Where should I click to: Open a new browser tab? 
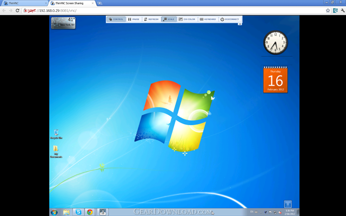[x=99, y=3]
